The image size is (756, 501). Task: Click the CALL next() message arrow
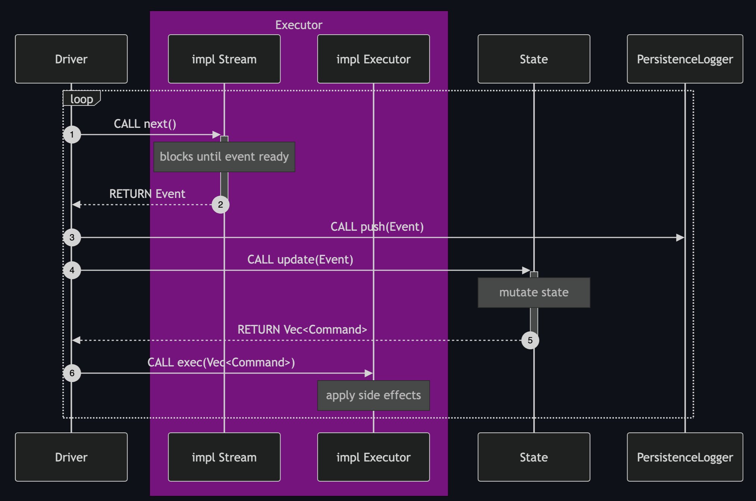(146, 134)
